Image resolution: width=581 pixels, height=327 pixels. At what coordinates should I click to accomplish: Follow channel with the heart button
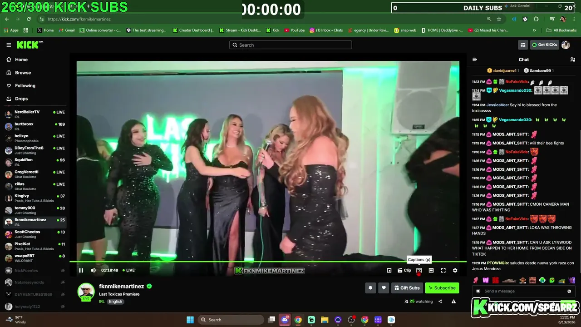point(384,288)
